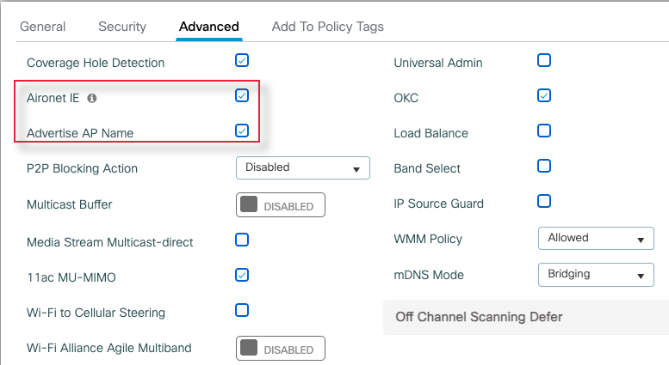Open the WMM Policy dropdown
Viewport: 669px width, 365px height.
(595, 238)
